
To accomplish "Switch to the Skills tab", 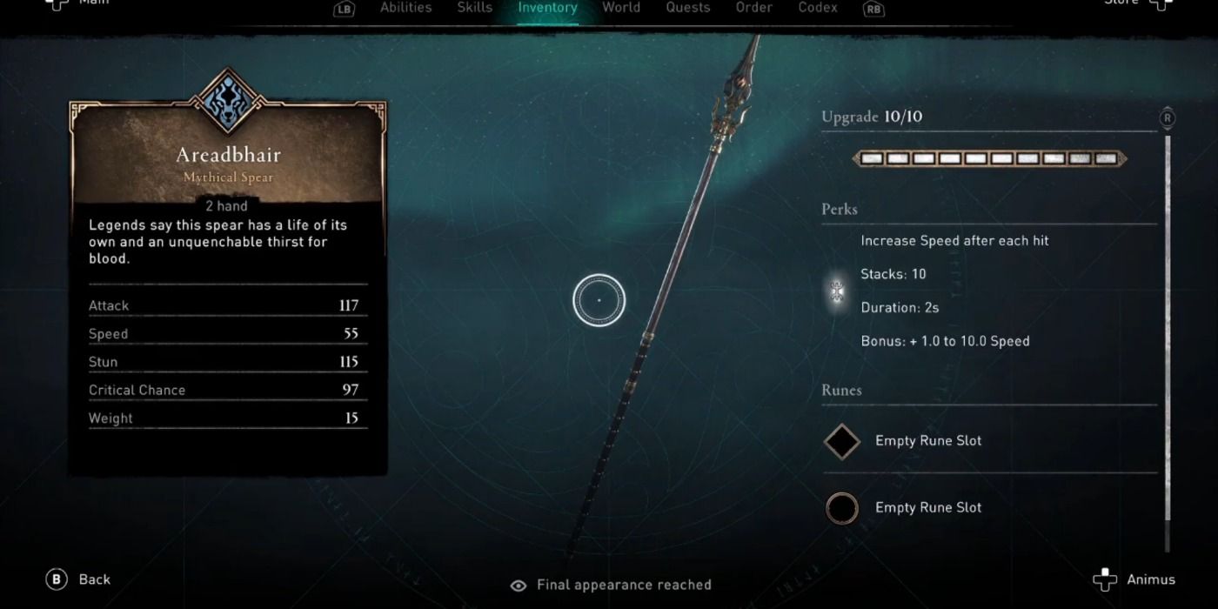I will (x=475, y=8).
